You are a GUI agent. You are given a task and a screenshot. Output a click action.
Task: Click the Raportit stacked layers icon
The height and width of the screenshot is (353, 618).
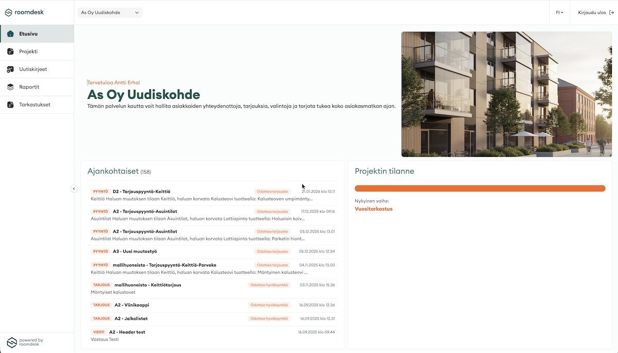(x=10, y=87)
